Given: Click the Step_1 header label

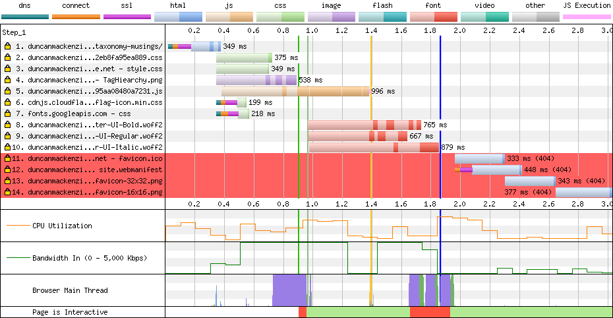Looking at the screenshot, I should point(15,32).
